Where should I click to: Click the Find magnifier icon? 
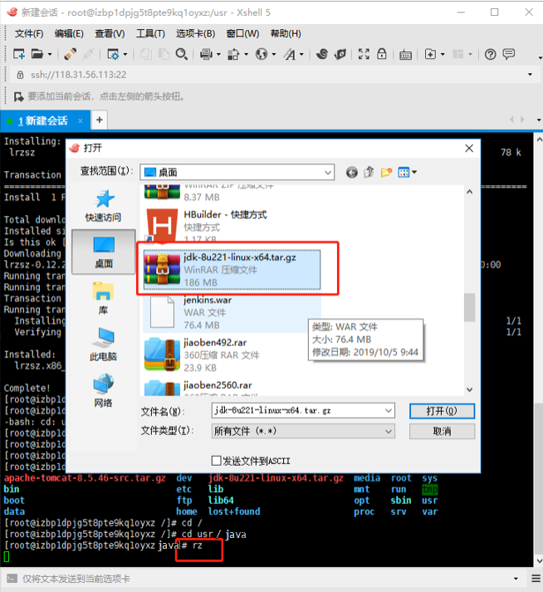point(182,54)
